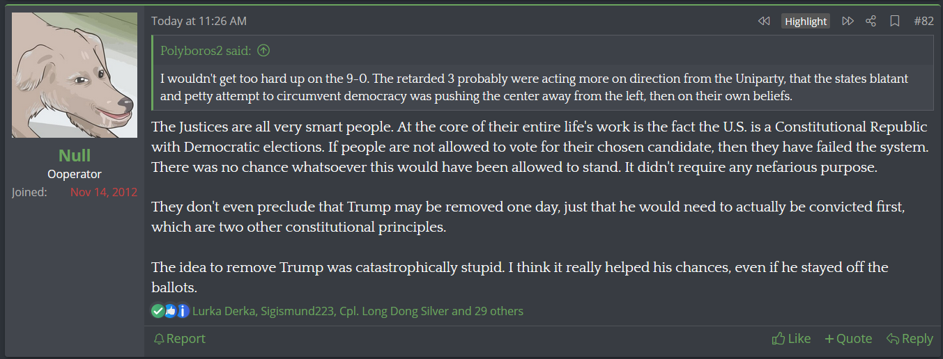Bookmark this post using the bookmark icon
This screenshot has height=359, width=943.
[895, 22]
